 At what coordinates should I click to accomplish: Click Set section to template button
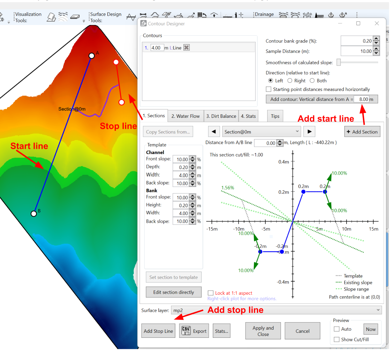pyautogui.click(x=174, y=277)
